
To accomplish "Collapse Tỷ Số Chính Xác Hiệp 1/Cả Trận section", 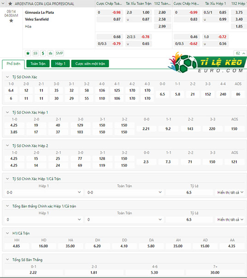I will pos(7,179).
